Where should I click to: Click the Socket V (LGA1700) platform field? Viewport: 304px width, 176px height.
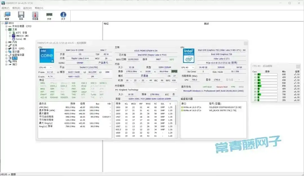pyautogui.click(x=89, y=67)
